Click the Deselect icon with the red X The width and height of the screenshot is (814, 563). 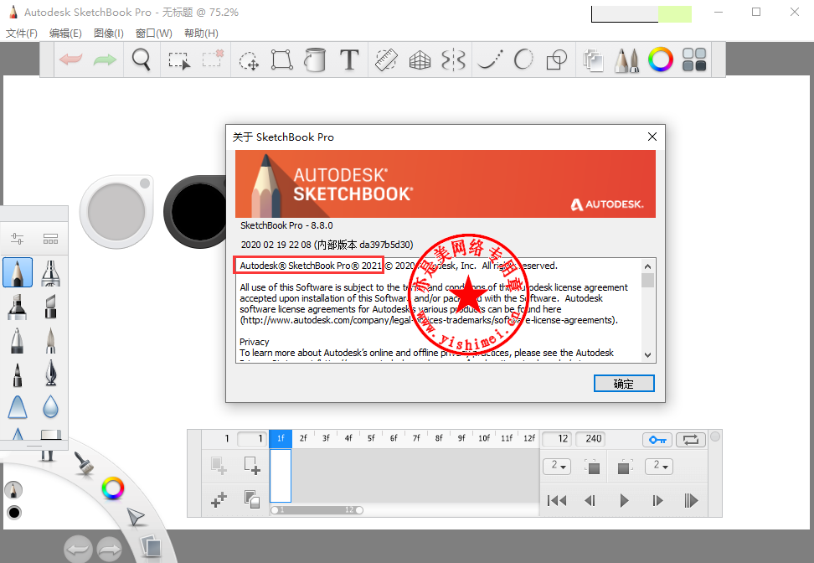[x=213, y=59]
